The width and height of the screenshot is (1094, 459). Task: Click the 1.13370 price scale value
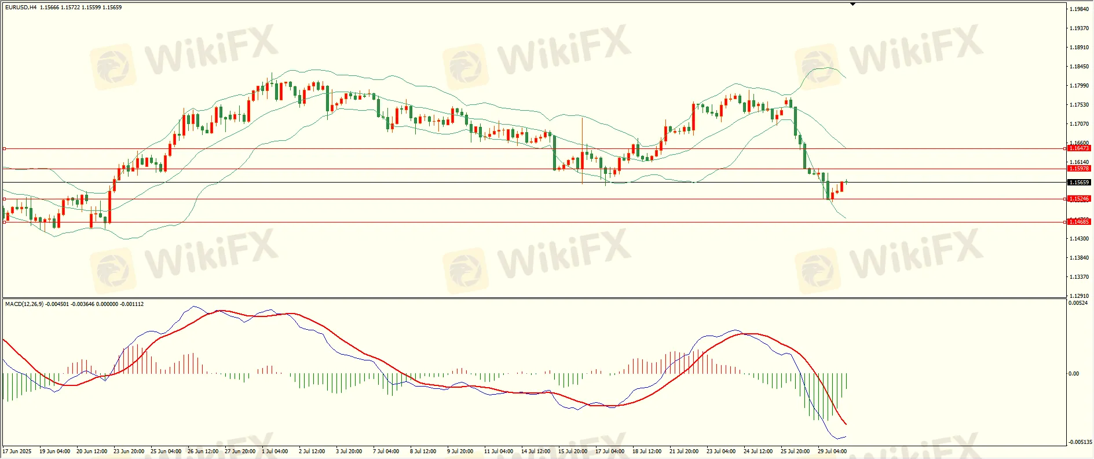1079,277
